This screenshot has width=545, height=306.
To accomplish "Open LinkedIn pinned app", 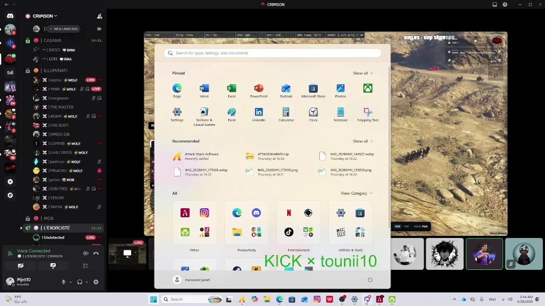I will [259, 114].
